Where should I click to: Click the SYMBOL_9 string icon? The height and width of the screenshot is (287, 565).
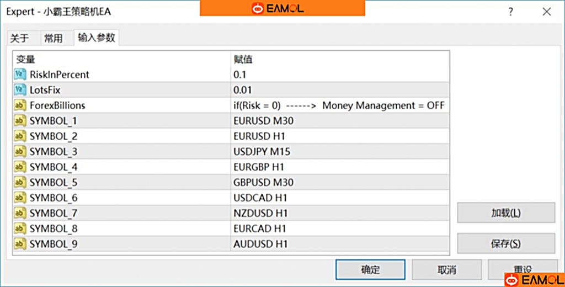[20, 244]
